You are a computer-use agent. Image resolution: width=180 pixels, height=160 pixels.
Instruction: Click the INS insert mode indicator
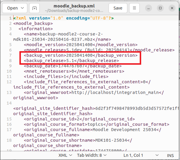point(170,156)
